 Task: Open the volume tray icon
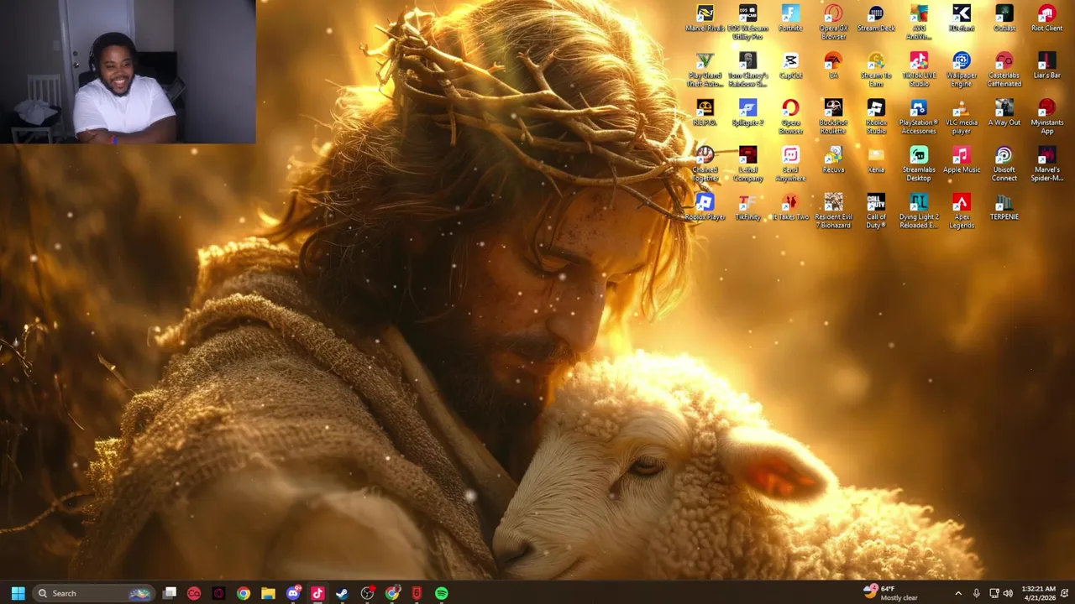tap(1008, 593)
